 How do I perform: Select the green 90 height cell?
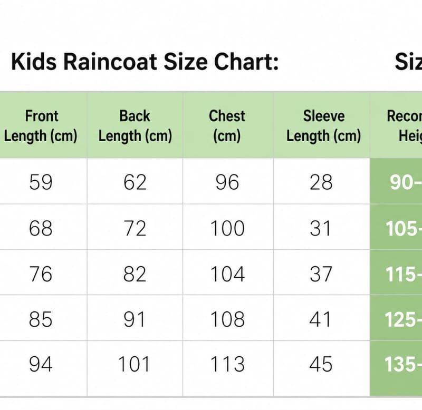pyautogui.click(x=396, y=181)
